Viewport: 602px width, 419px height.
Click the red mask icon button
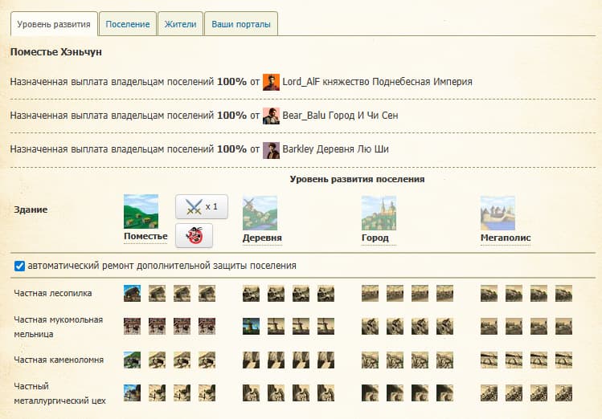tap(194, 235)
